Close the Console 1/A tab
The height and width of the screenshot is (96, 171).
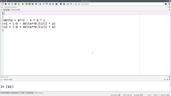(x=11, y=80)
